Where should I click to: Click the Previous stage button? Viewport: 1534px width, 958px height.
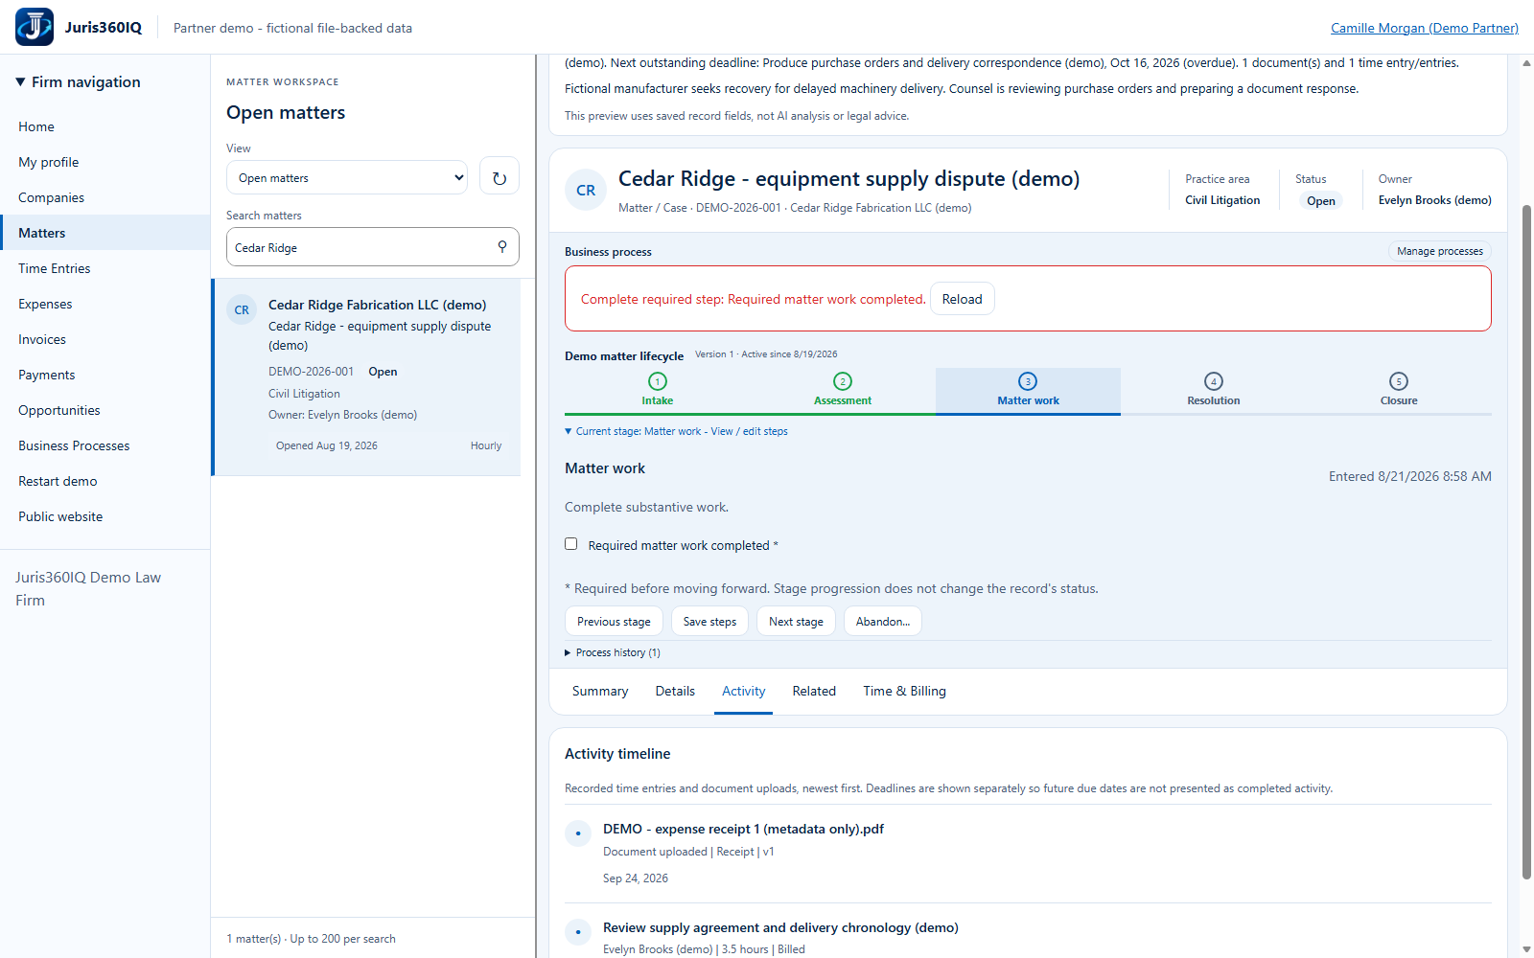(614, 622)
